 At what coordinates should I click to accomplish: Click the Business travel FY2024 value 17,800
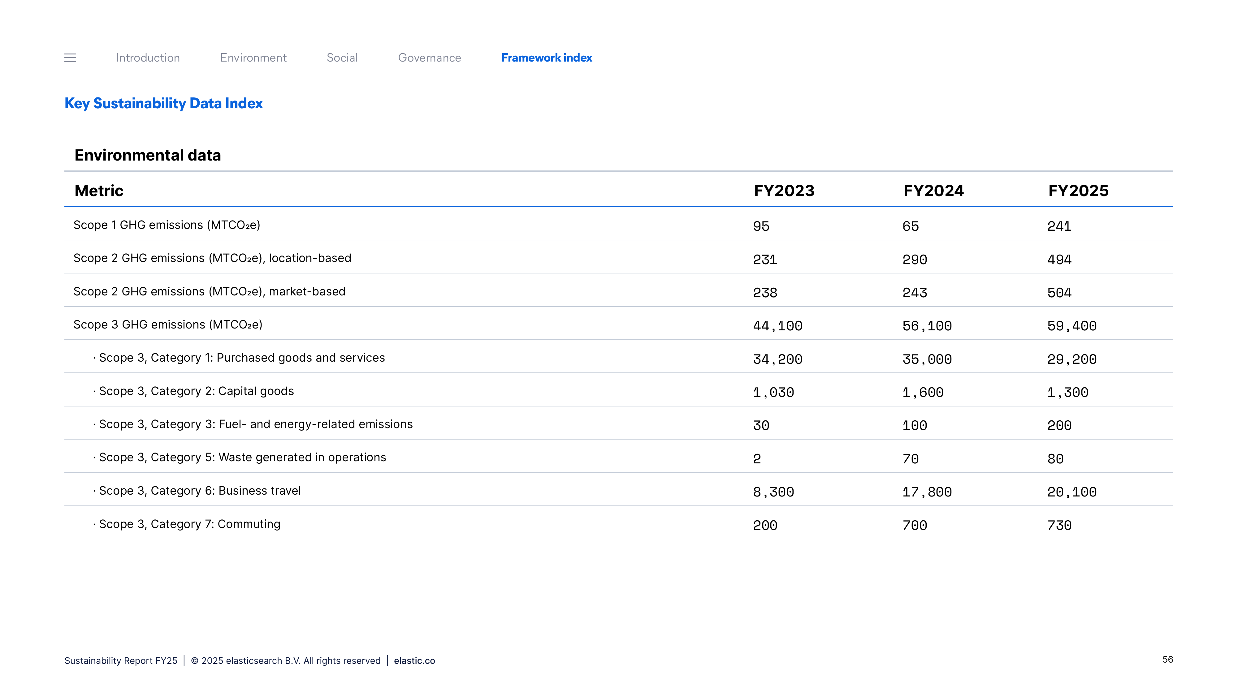coord(927,492)
